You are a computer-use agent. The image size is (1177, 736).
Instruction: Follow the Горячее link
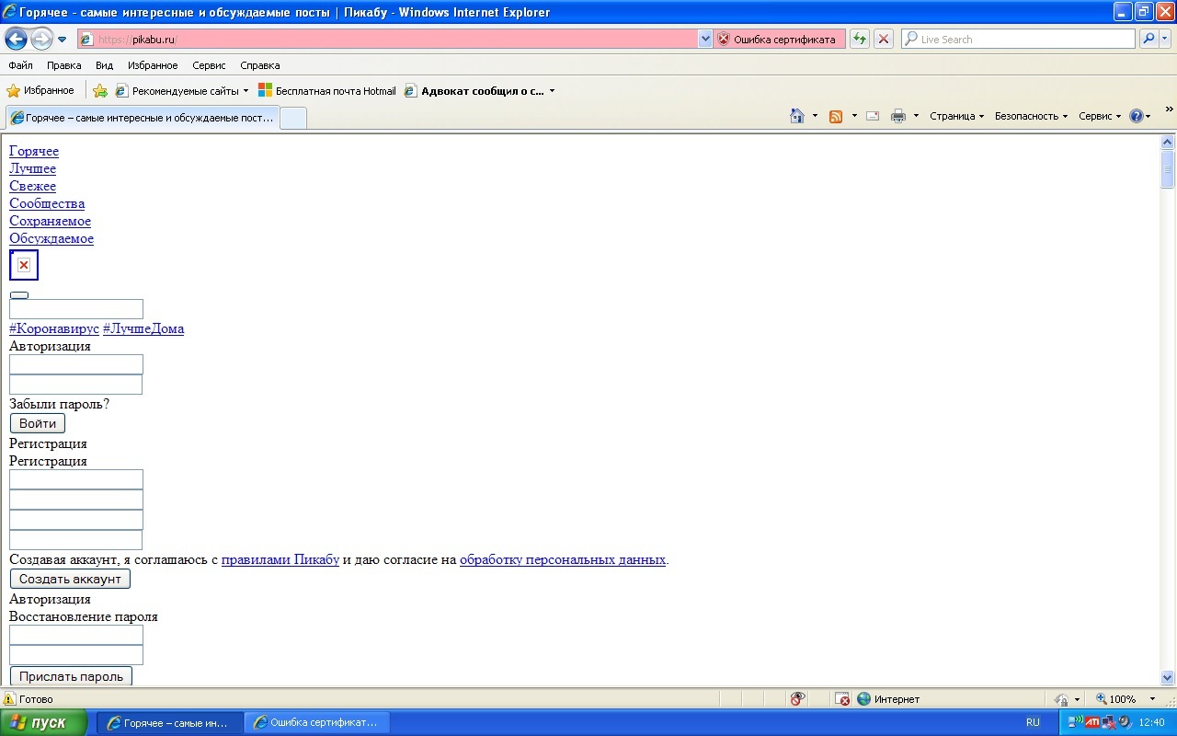[34, 151]
